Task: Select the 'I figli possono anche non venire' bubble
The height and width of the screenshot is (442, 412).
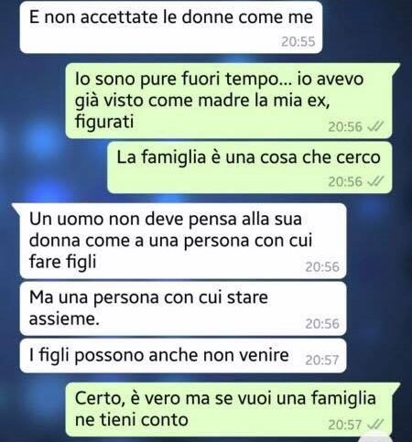Action: tap(183, 356)
